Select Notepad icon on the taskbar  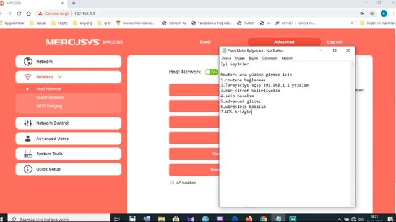[x=278, y=219]
